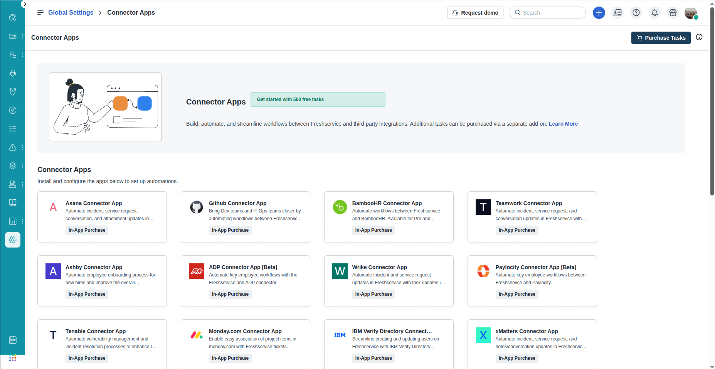Image resolution: width=715 pixels, height=369 pixels.
Task: Click inside the Search field
Action: click(547, 13)
